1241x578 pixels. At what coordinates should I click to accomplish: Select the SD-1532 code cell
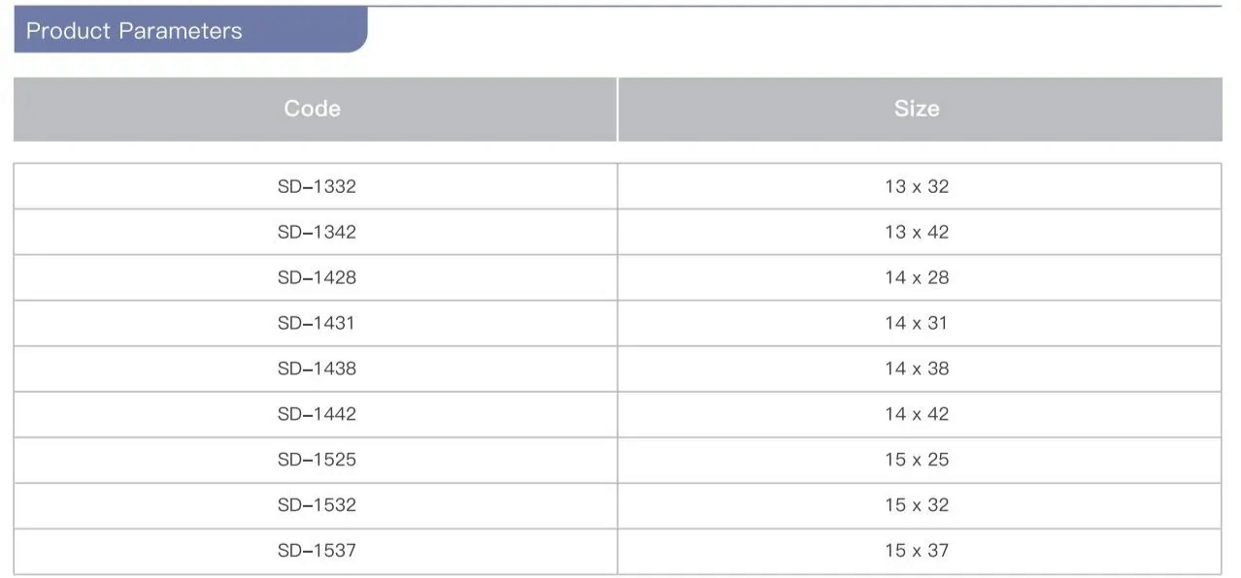click(317, 505)
